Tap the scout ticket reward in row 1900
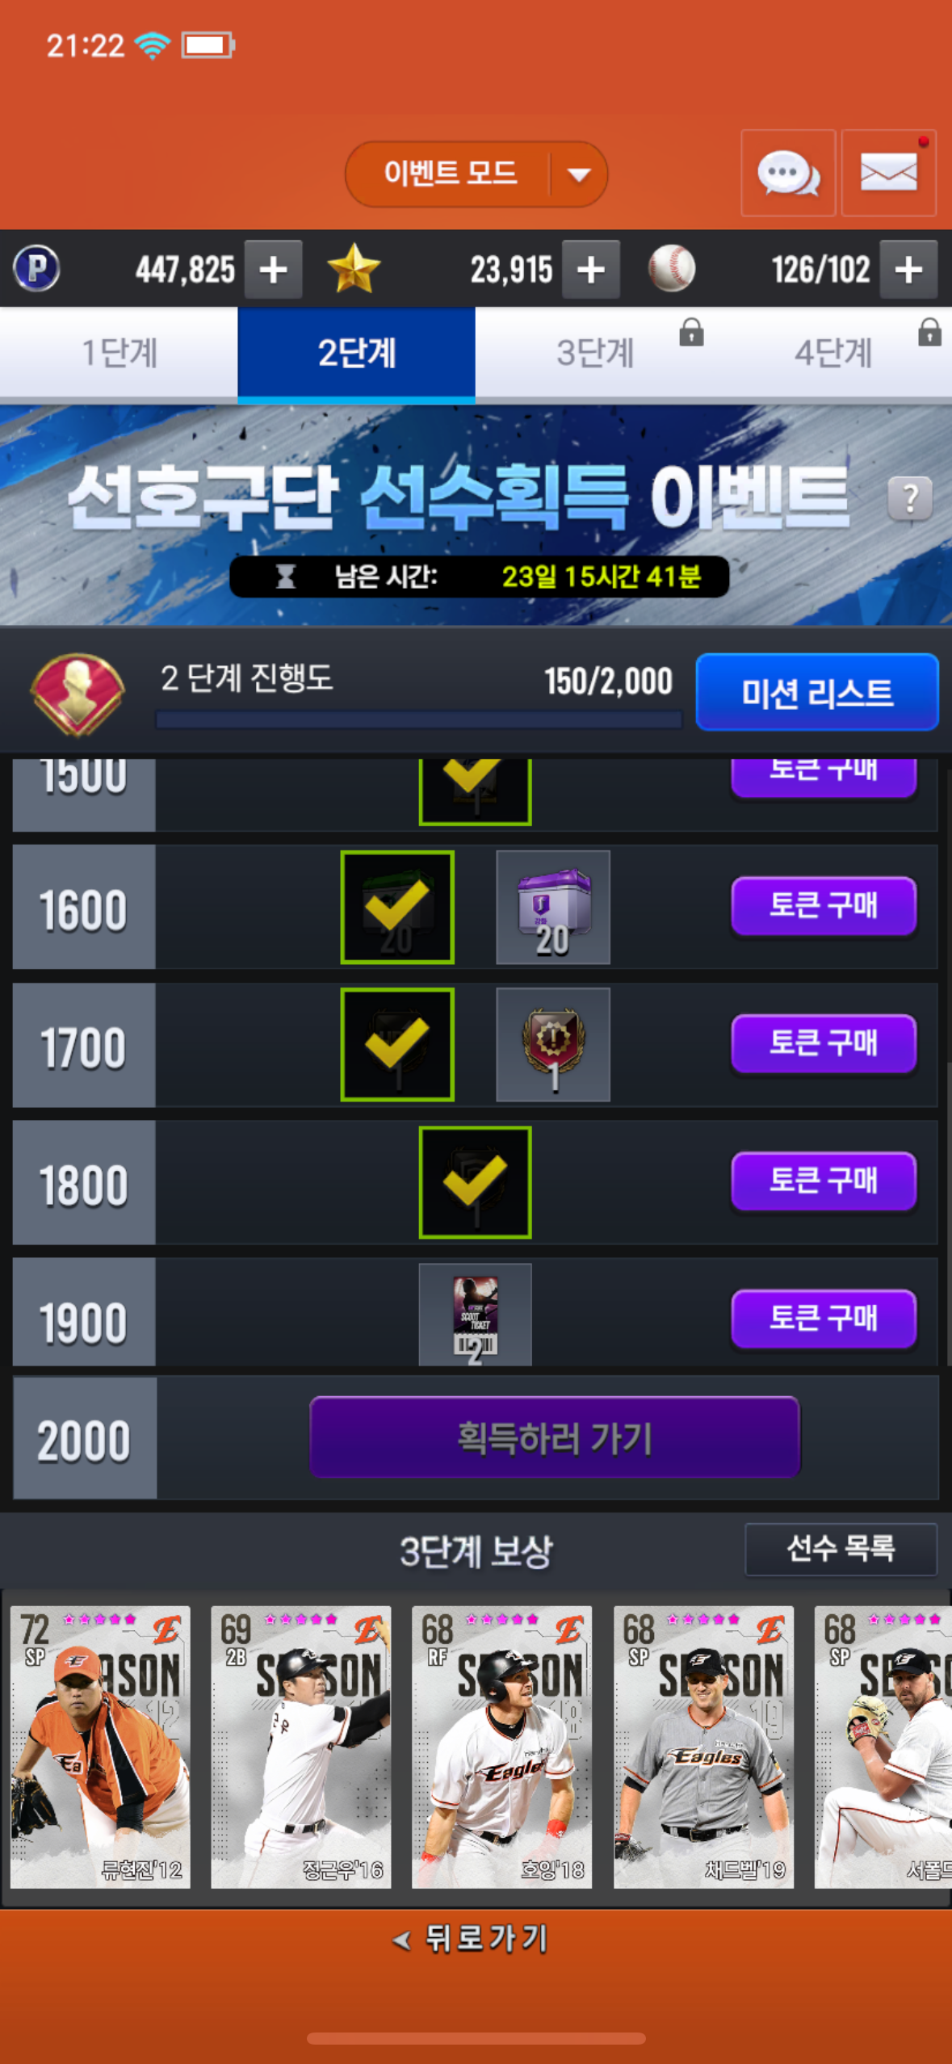 tap(475, 1315)
